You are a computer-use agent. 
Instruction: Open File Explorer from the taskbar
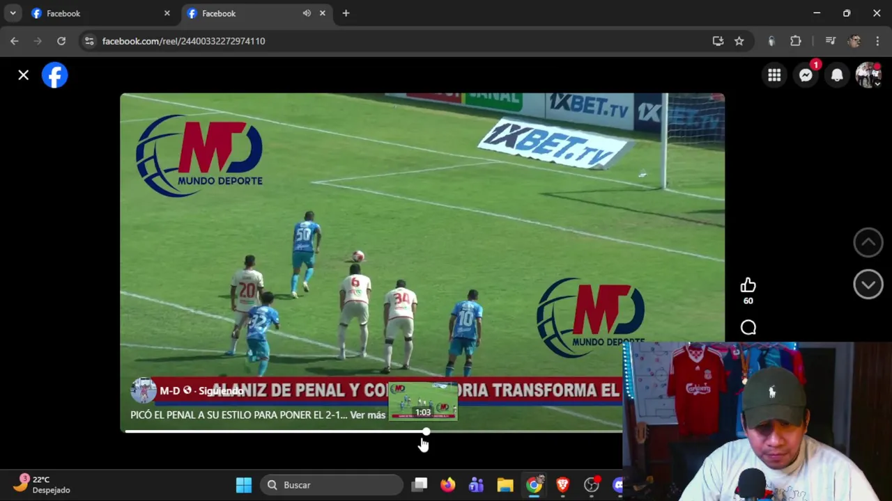[505, 485]
